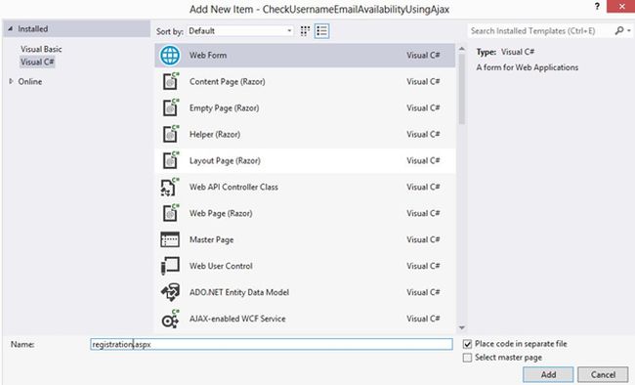This screenshot has height=385, width=635.
Task: Click the Web Page (Razor) icon
Action: pyautogui.click(x=171, y=213)
